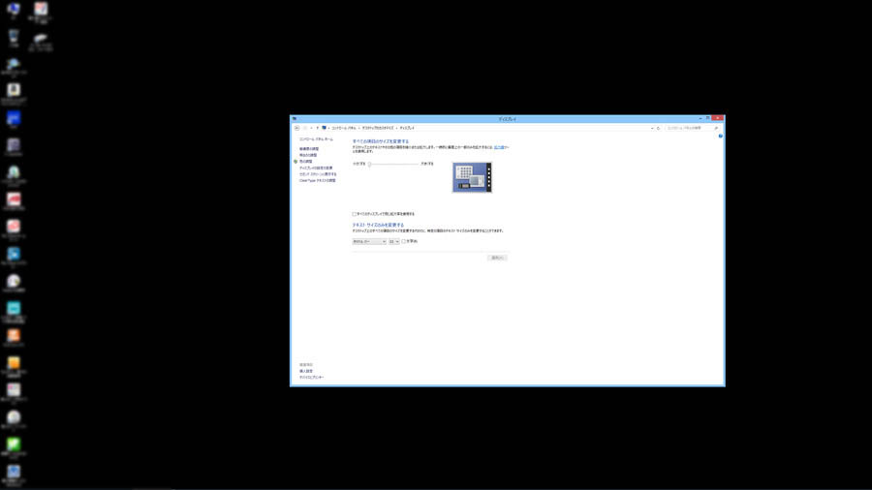Click the magnifier icon in the search box
Screen dimensions: 872x490
(x=716, y=128)
